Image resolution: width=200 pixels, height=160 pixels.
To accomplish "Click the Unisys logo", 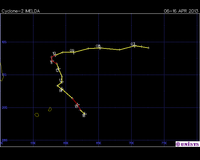I will click(x=187, y=144).
